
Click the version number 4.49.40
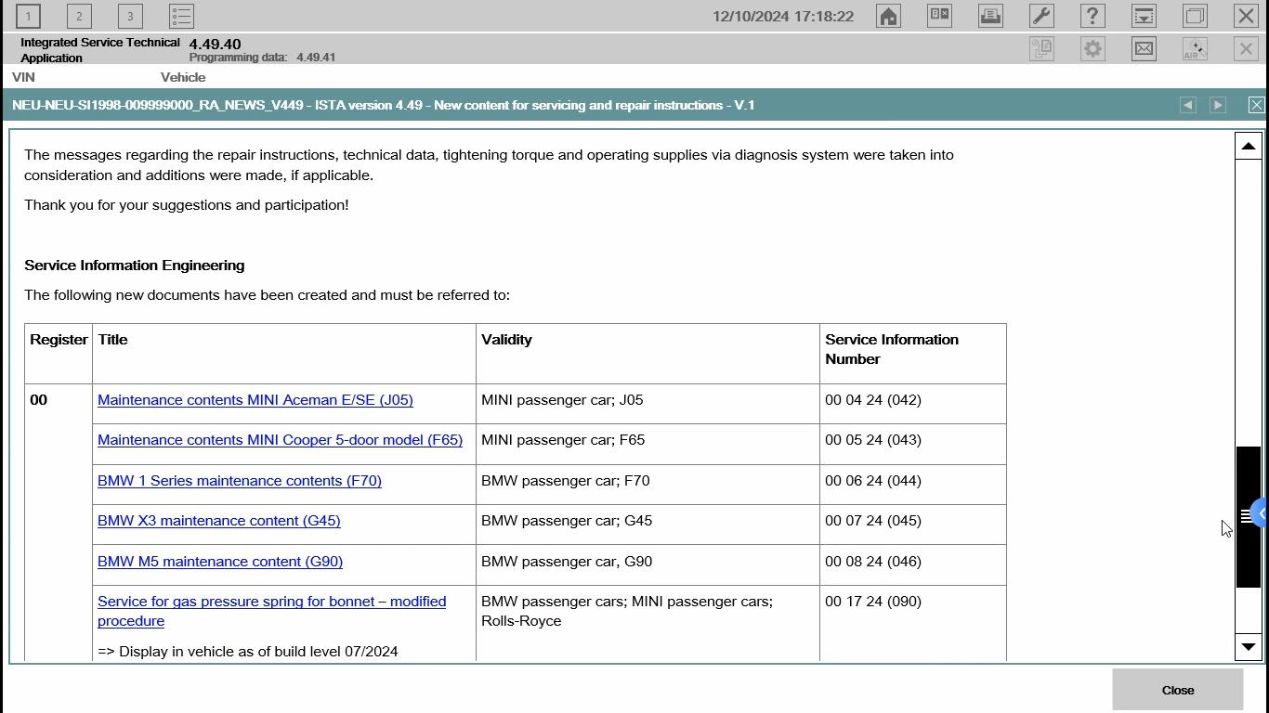click(215, 44)
